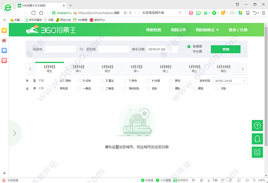The height and width of the screenshot is (183, 268).
Task: Check the 二等座 seat type box
Action: [x=102, y=89]
